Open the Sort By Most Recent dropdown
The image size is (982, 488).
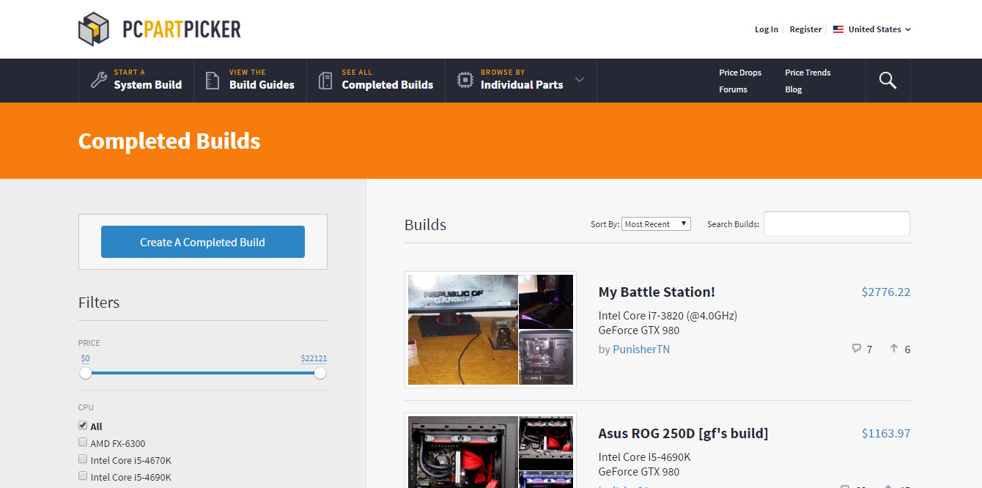(657, 224)
